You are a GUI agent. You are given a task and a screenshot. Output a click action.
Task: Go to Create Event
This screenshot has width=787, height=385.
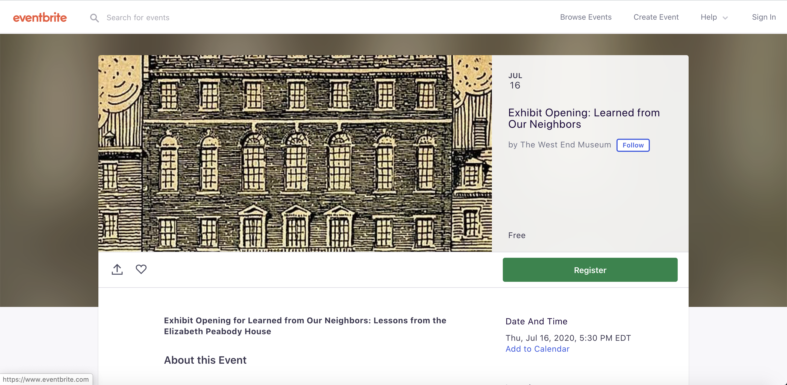pyautogui.click(x=656, y=17)
